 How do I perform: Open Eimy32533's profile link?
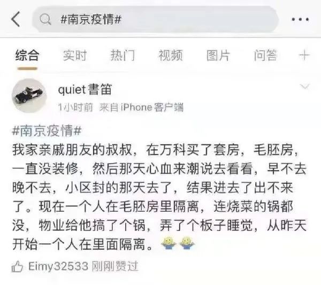click(58, 266)
